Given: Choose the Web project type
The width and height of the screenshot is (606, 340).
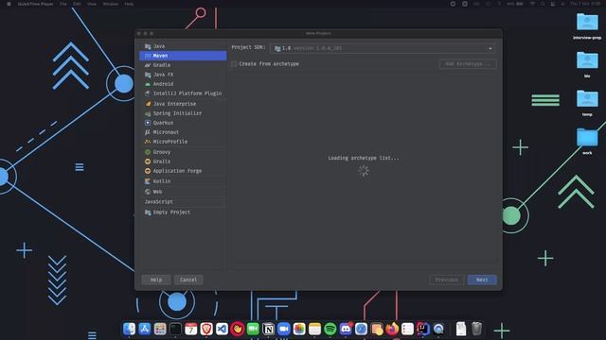Looking at the screenshot, I should coord(183,192).
